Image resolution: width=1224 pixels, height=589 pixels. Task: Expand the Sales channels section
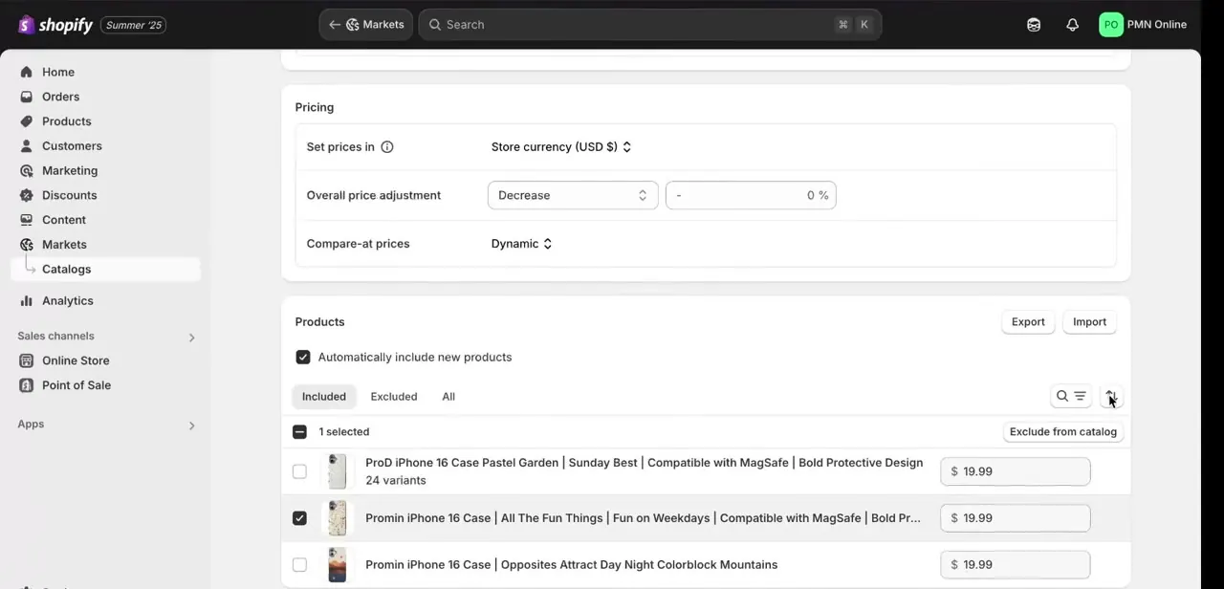191,337
